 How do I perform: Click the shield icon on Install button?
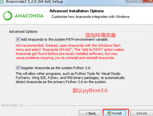tap(109, 113)
